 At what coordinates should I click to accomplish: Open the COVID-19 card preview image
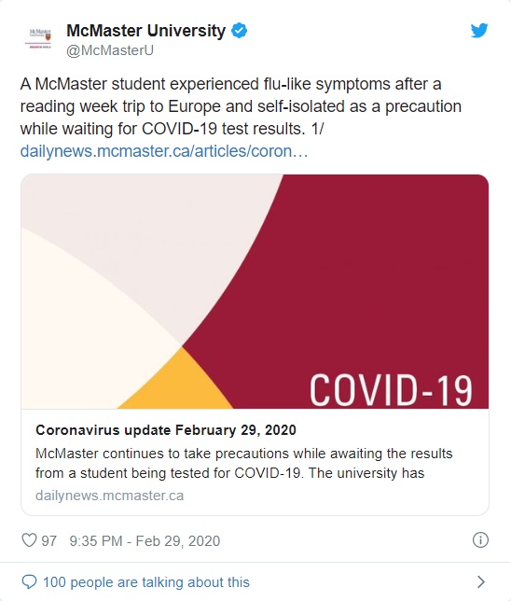(x=255, y=291)
